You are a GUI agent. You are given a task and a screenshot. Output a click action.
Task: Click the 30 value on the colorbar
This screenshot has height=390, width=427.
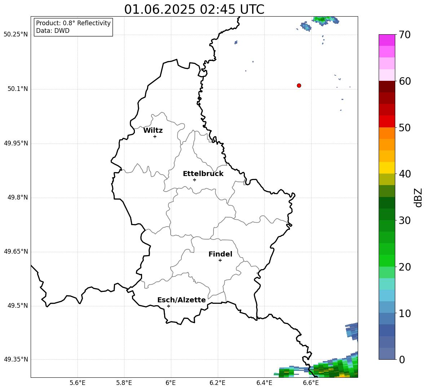coord(405,220)
